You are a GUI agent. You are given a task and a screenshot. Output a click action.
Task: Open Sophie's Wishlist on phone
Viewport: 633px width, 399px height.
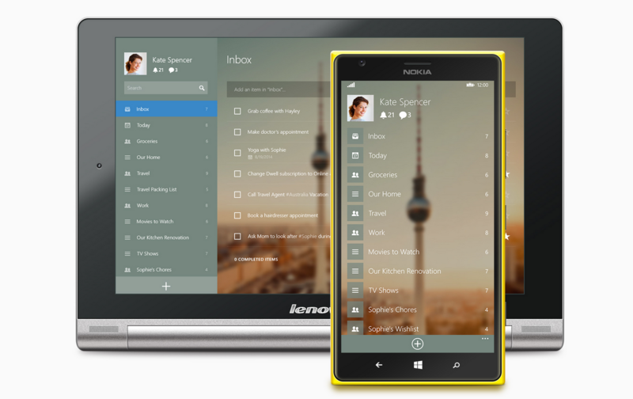[418, 329]
